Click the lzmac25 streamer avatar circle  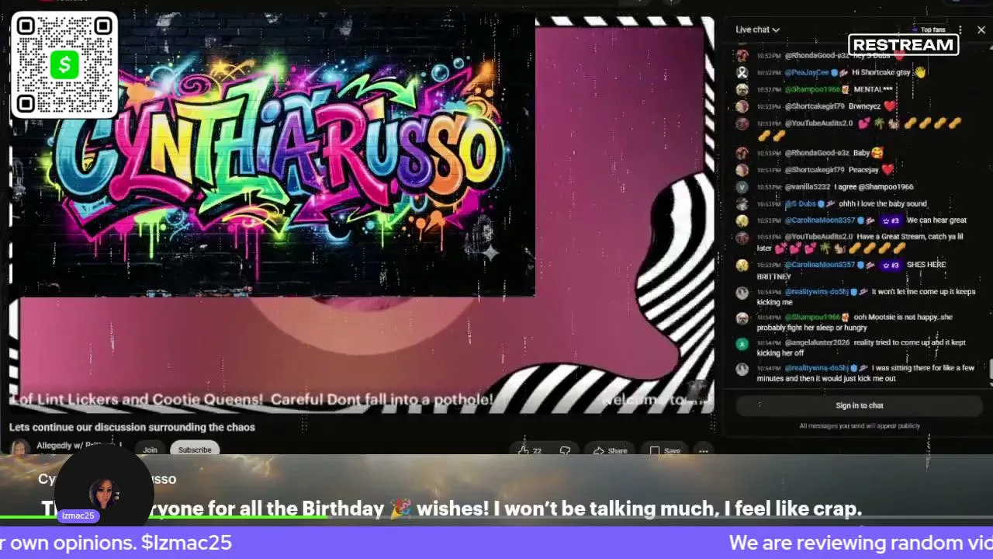pyautogui.click(x=102, y=494)
